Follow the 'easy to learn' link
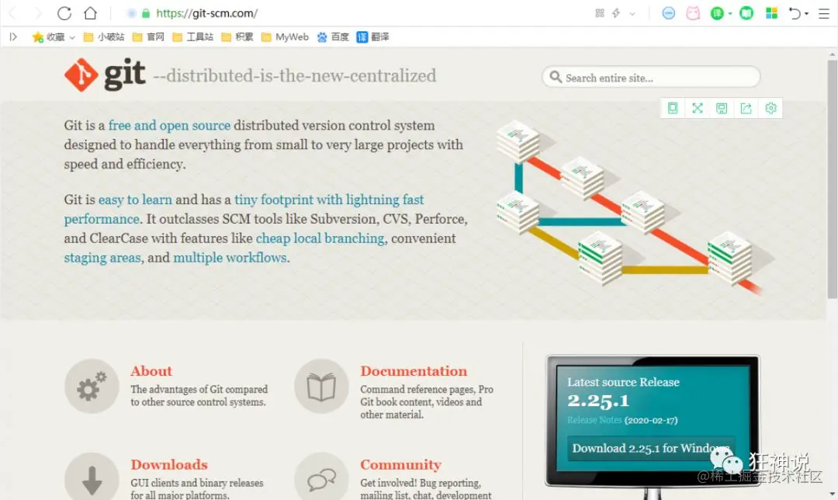This screenshot has width=838, height=500. (135, 200)
